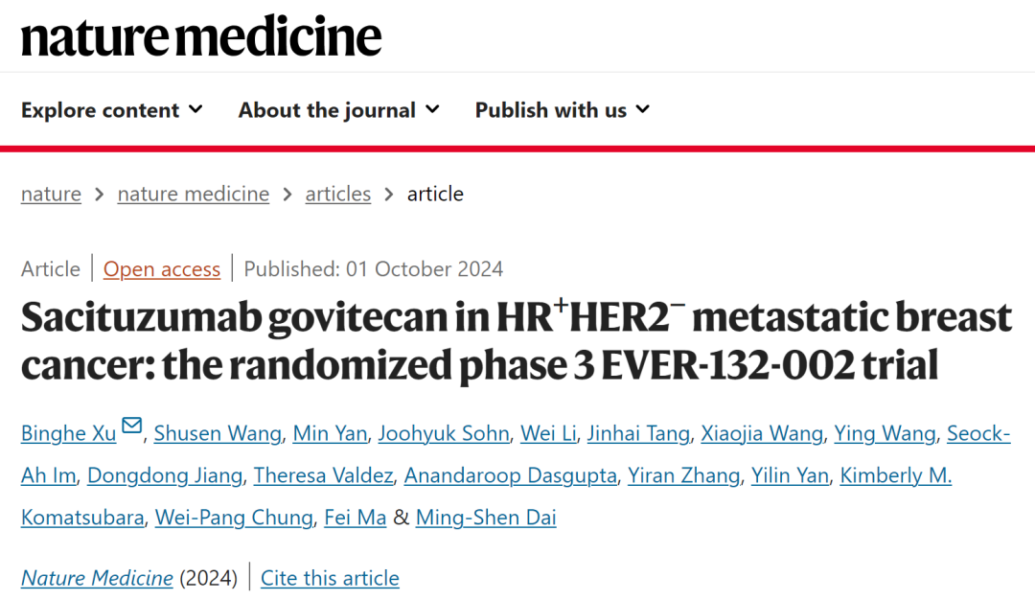Image resolution: width=1035 pixels, height=600 pixels.
Task: Click the nature medicine logo
Action: click(201, 36)
